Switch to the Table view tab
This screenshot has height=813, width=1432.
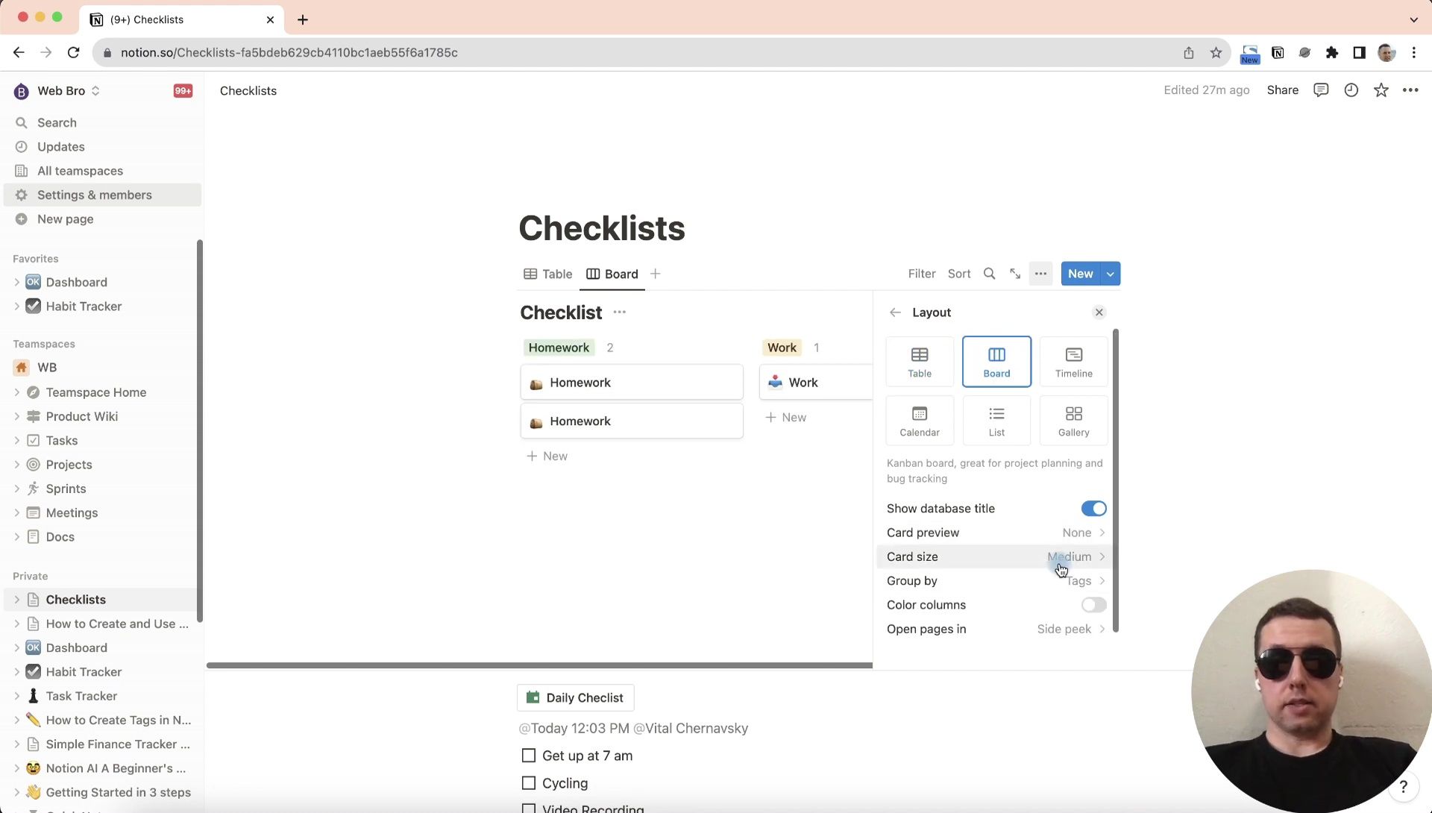[547, 274]
